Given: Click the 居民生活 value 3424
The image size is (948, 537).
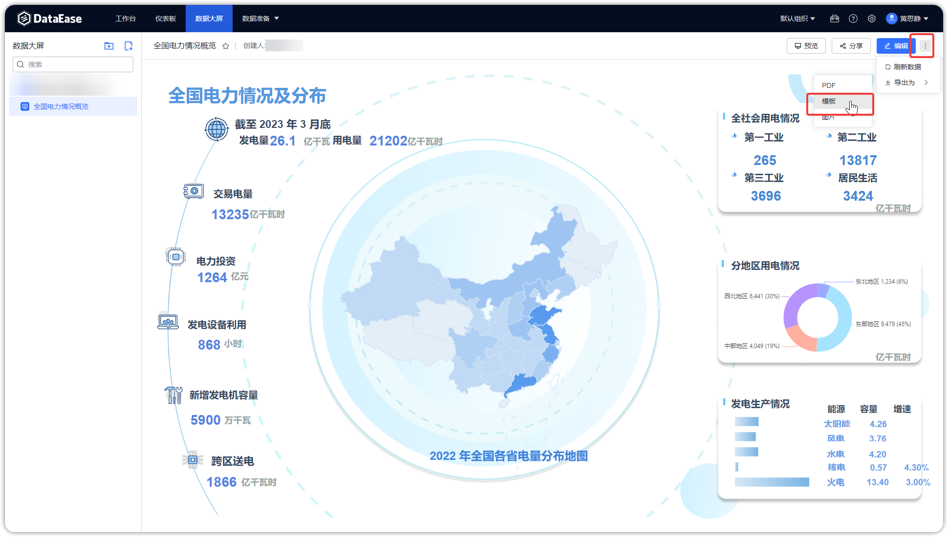Looking at the screenshot, I should [x=858, y=196].
